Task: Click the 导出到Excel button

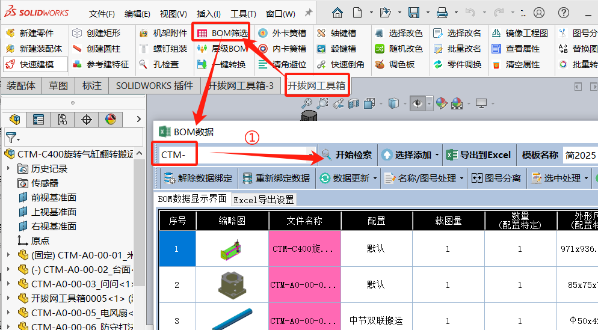Action: click(x=479, y=155)
